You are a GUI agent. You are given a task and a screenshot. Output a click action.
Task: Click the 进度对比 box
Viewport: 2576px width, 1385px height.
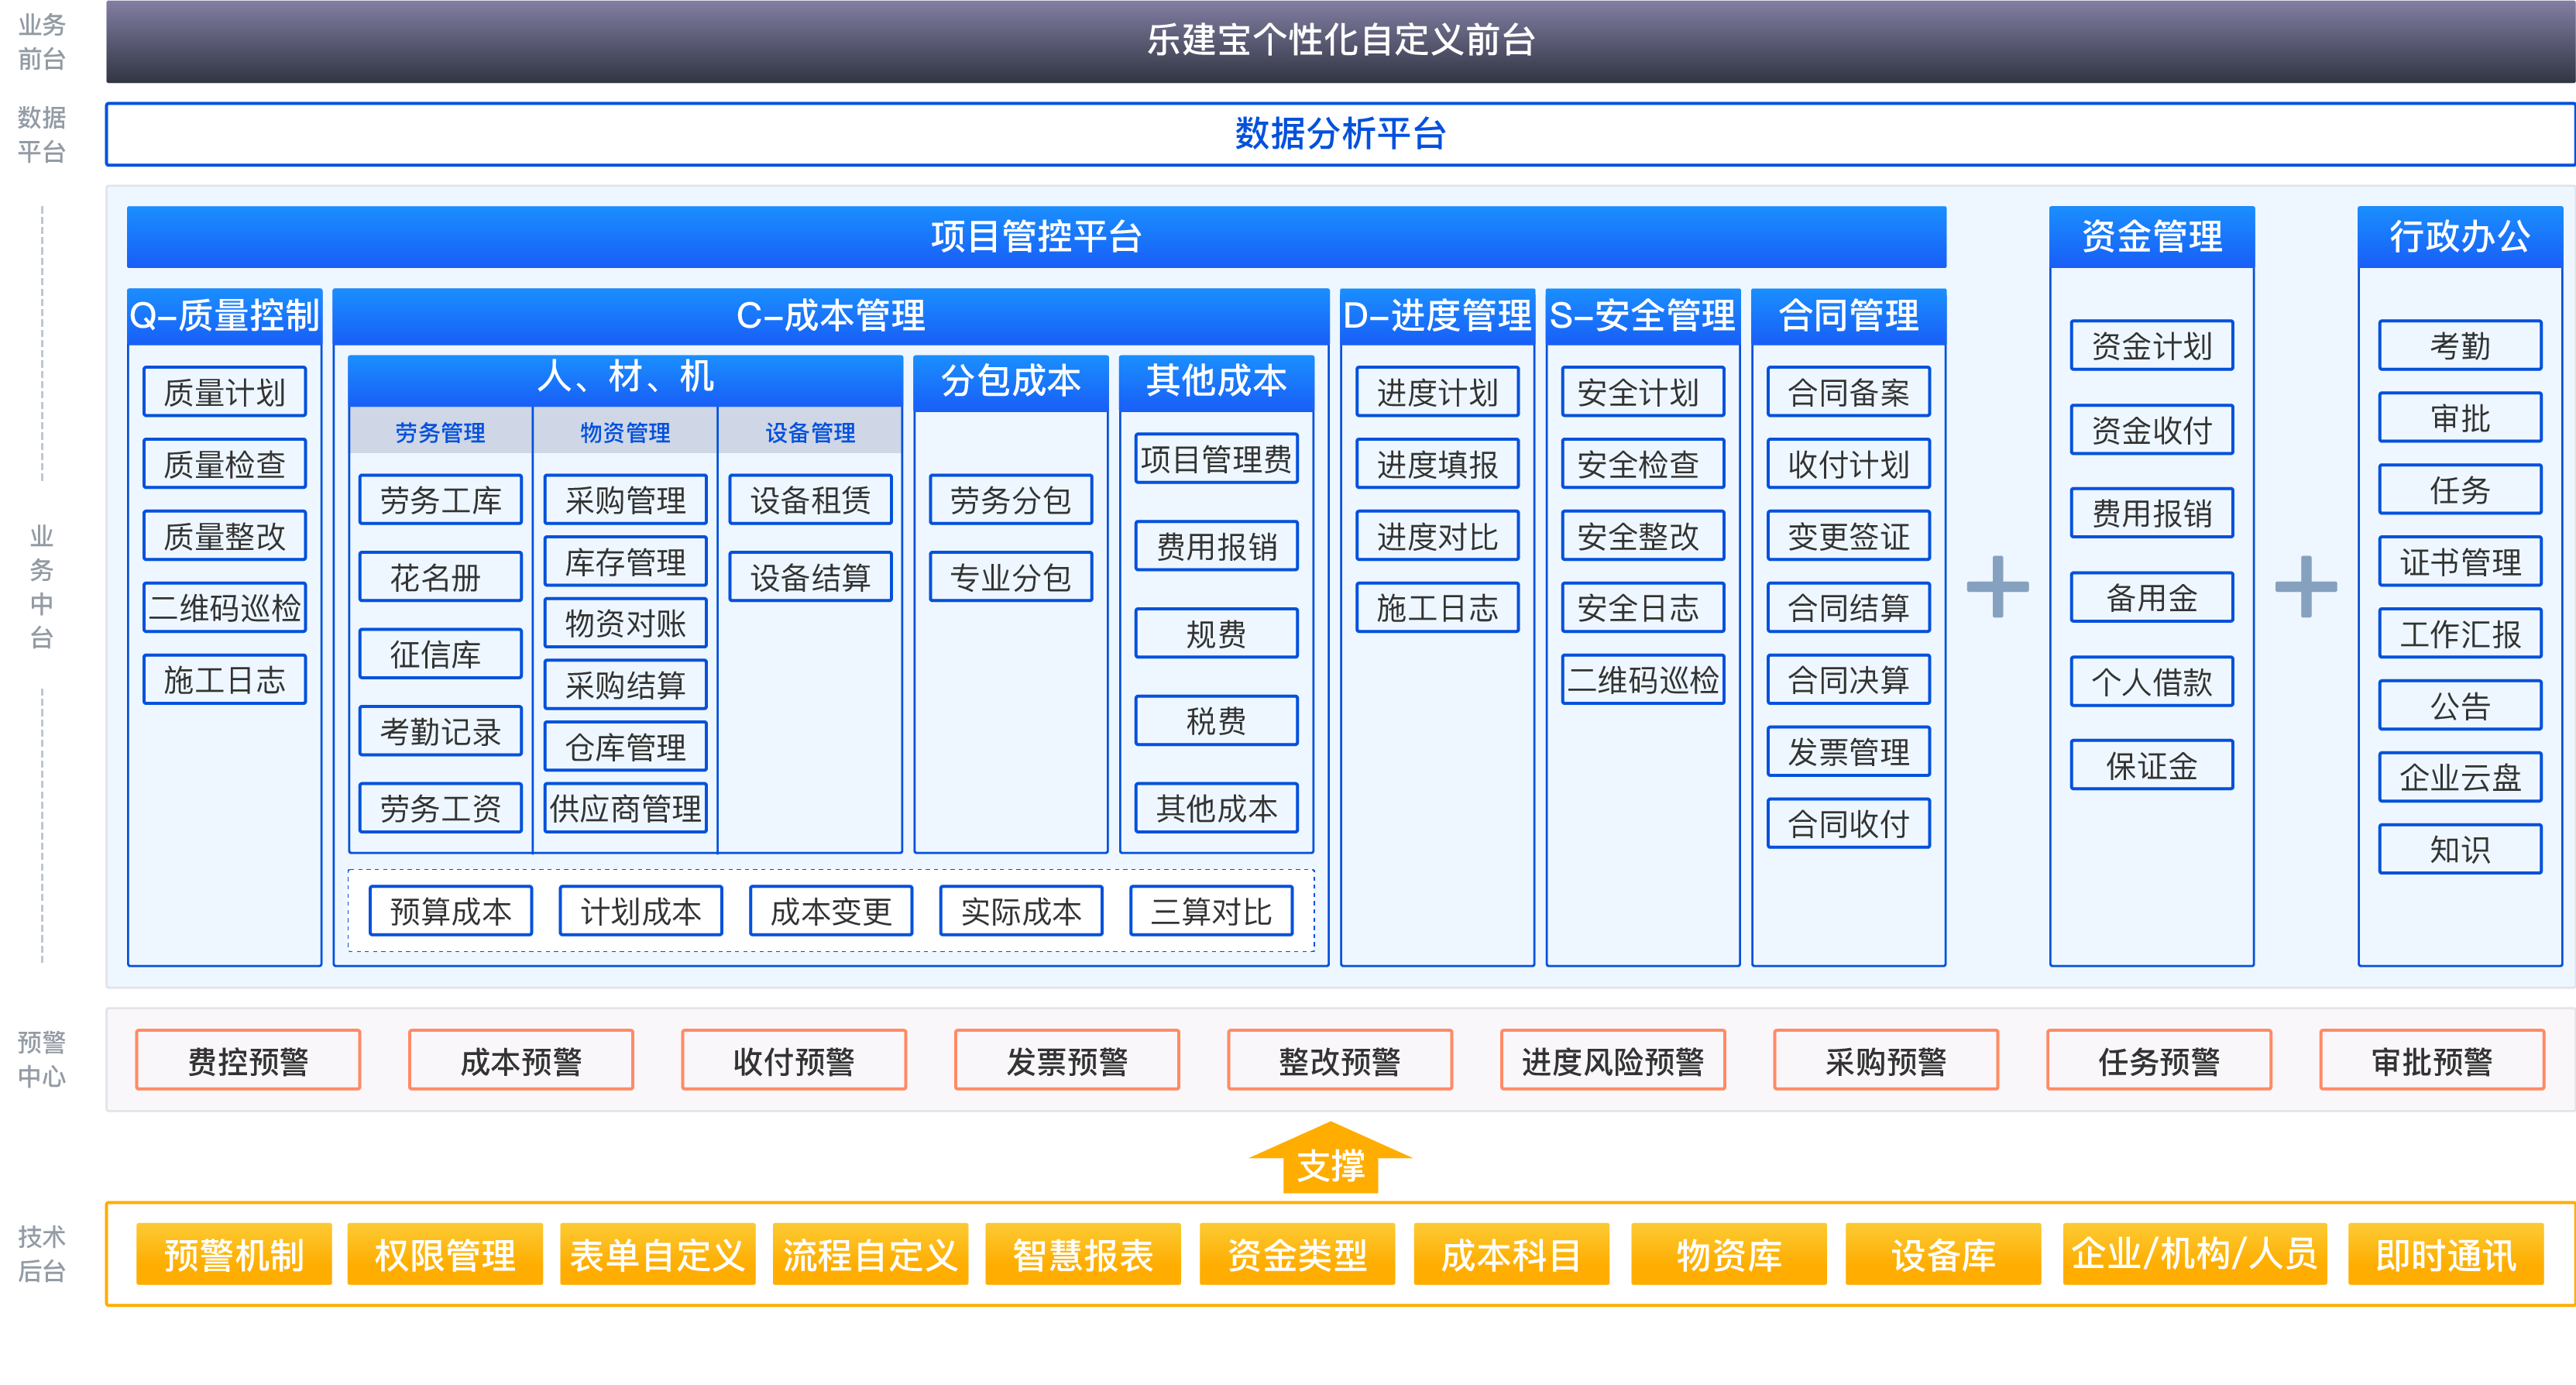(1437, 536)
